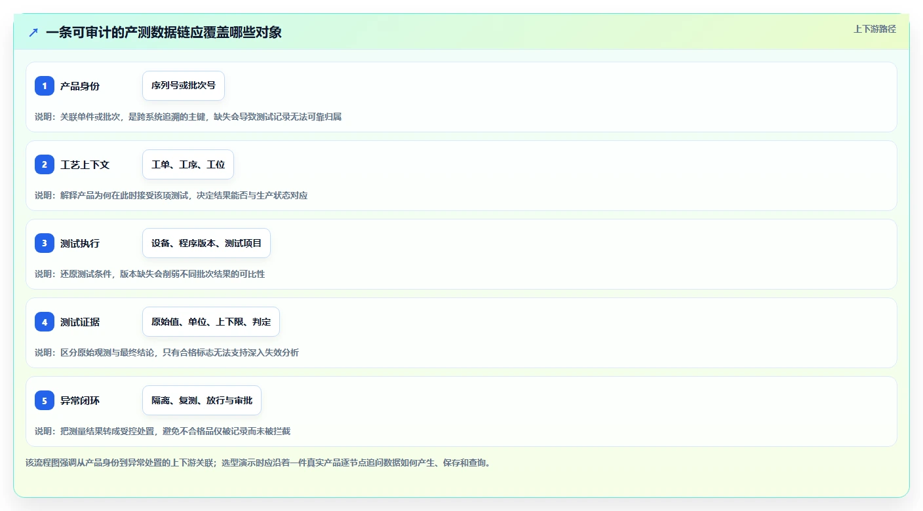
Task: Click the title 一条可审计的产测数据链应覆盖哪些对象
Action: click(164, 32)
